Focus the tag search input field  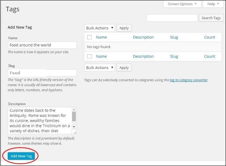click(x=172, y=18)
